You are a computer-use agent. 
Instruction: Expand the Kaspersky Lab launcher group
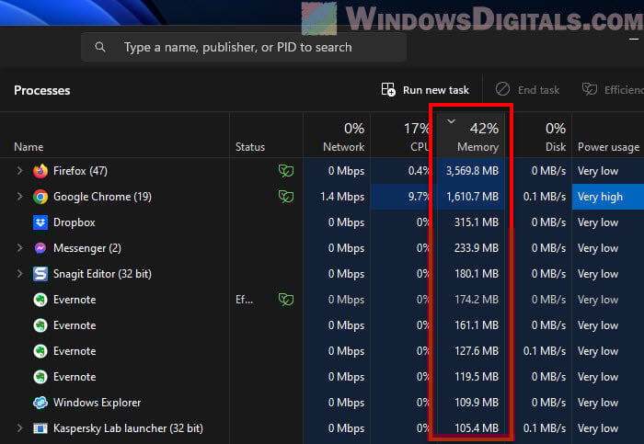click(19, 428)
